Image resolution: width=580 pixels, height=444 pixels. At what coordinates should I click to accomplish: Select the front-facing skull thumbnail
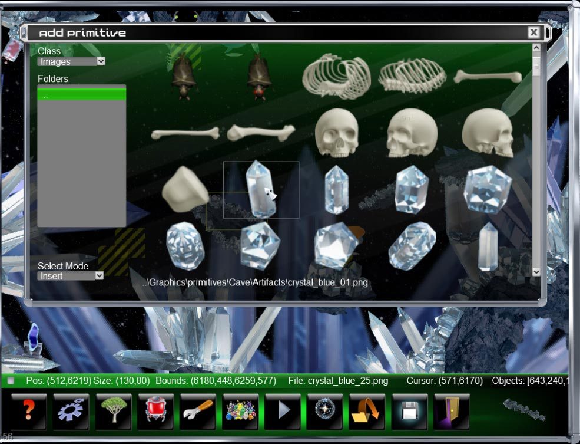click(336, 133)
